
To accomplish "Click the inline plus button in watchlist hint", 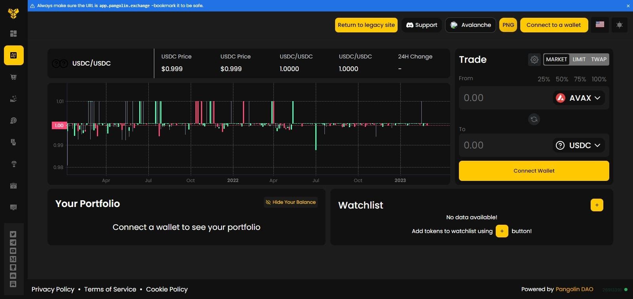I will click(x=502, y=231).
